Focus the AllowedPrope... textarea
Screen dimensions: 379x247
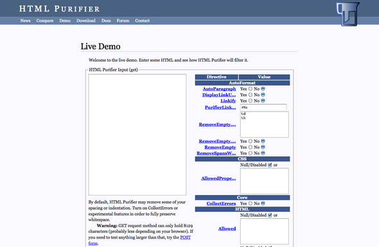pos(265,181)
